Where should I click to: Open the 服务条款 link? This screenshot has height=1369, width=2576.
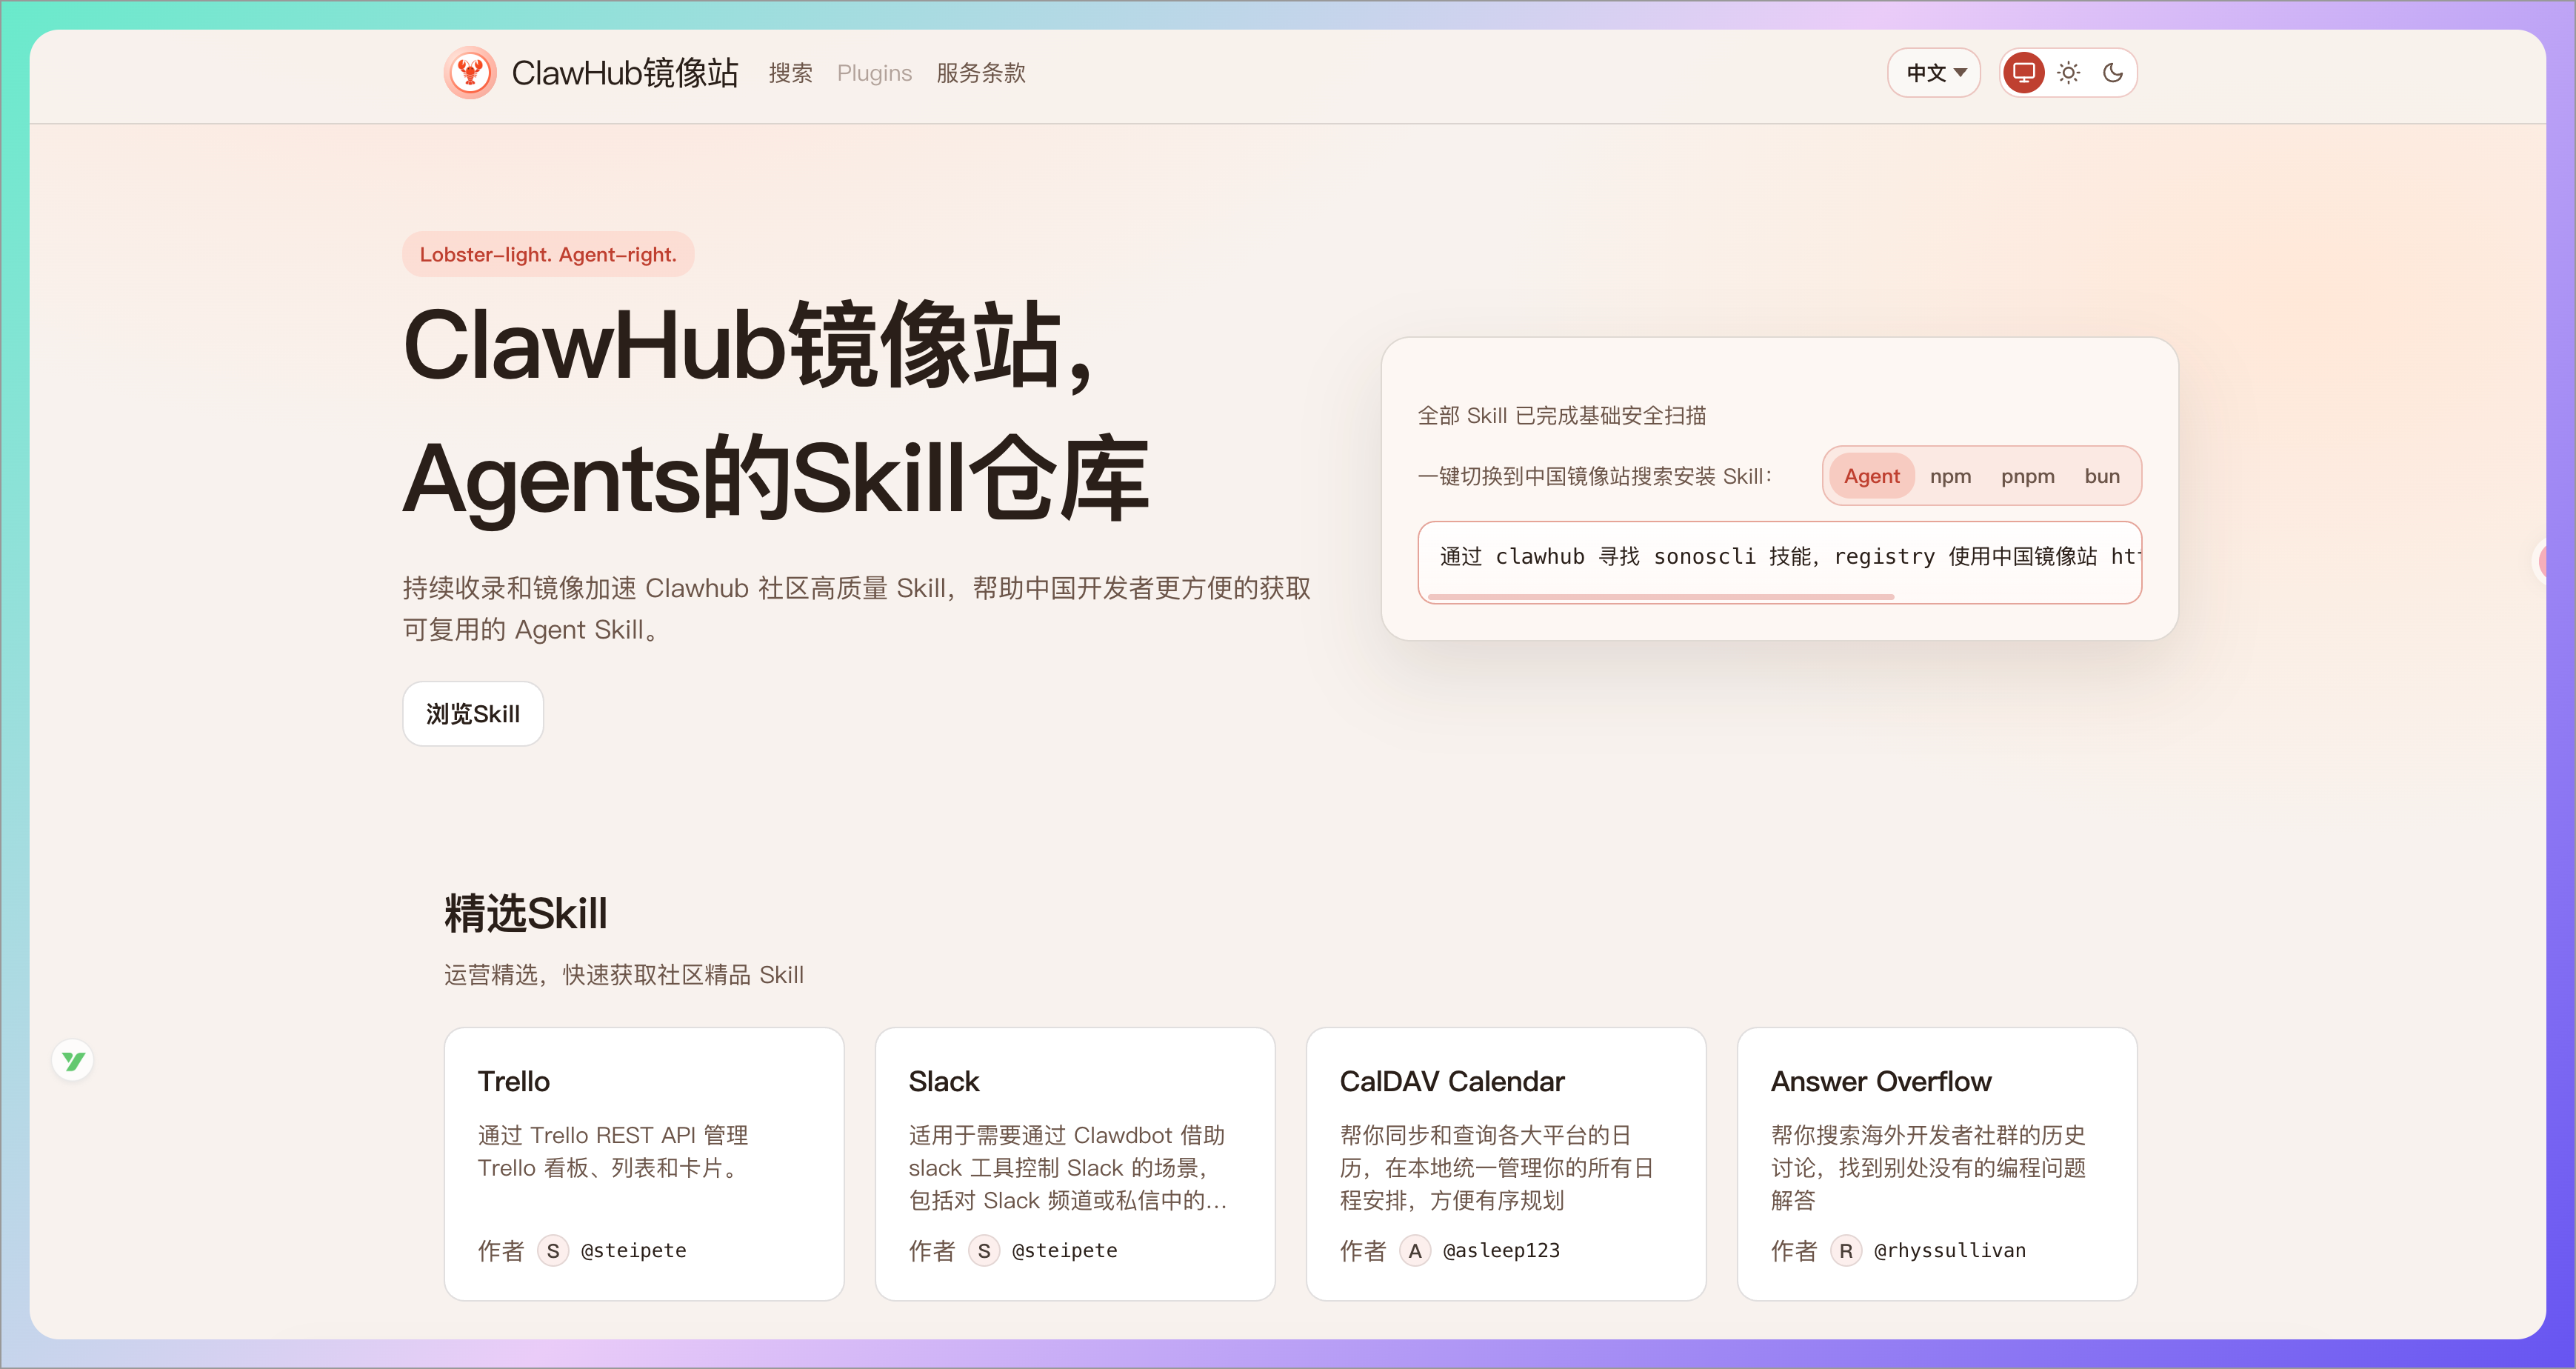click(x=980, y=73)
